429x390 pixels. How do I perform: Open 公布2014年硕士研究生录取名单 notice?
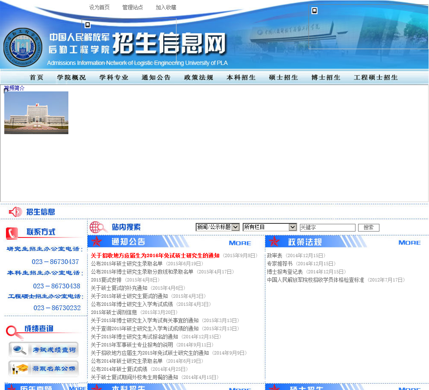[126, 361]
